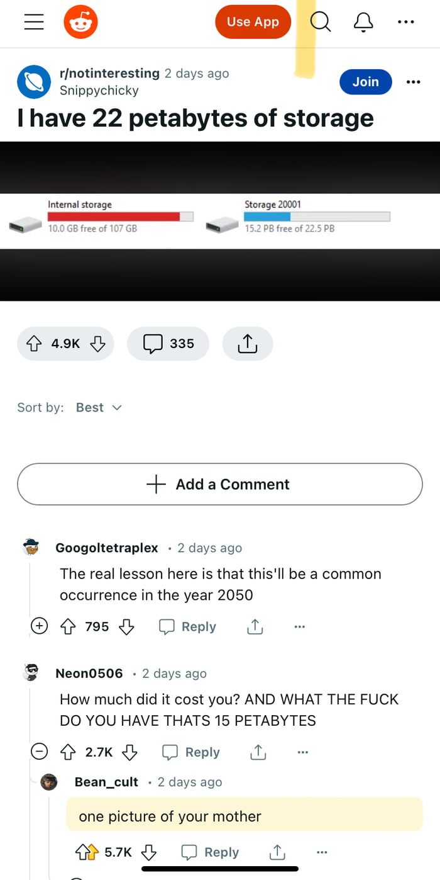Downvote Neon0506's comment
440x880 pixels.
[x=129, y=752]
